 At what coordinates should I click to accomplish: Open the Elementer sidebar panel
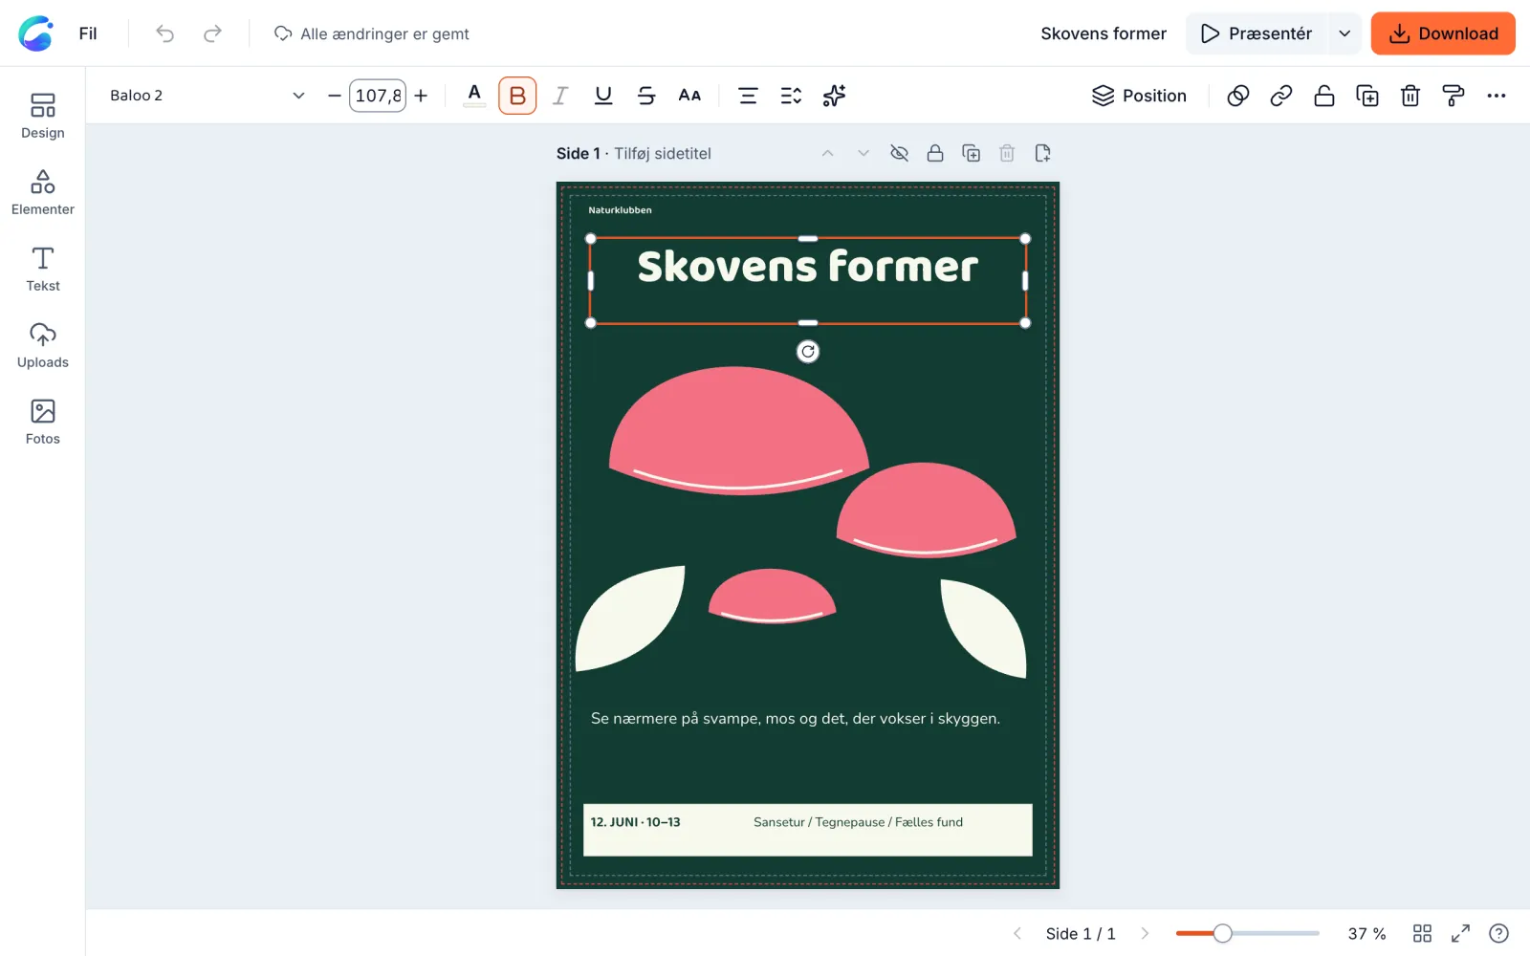tap(42, 192)
